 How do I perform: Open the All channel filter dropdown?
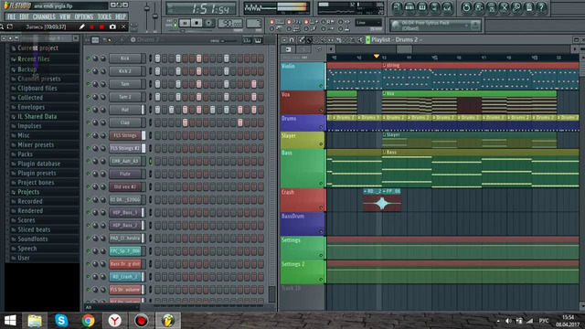click(112, 307)
